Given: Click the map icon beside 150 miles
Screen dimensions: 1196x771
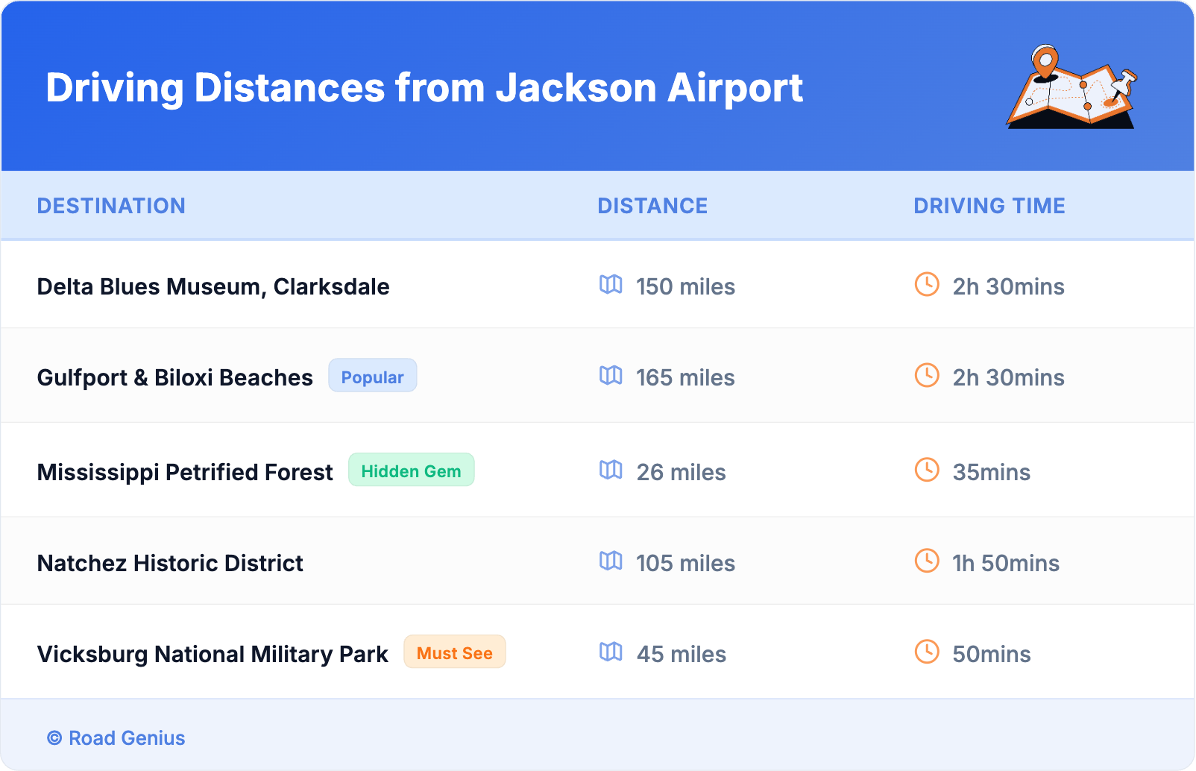Looking at the screenshot, I should click(x=611, y=285).
